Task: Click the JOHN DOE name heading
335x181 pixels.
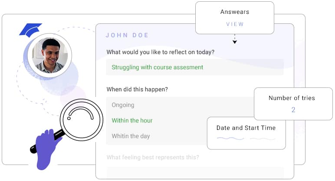Action: pos(127,35)
